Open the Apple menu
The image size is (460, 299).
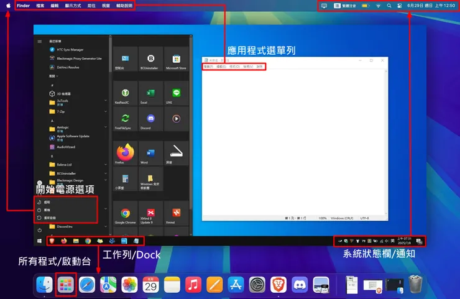[8, 6]
